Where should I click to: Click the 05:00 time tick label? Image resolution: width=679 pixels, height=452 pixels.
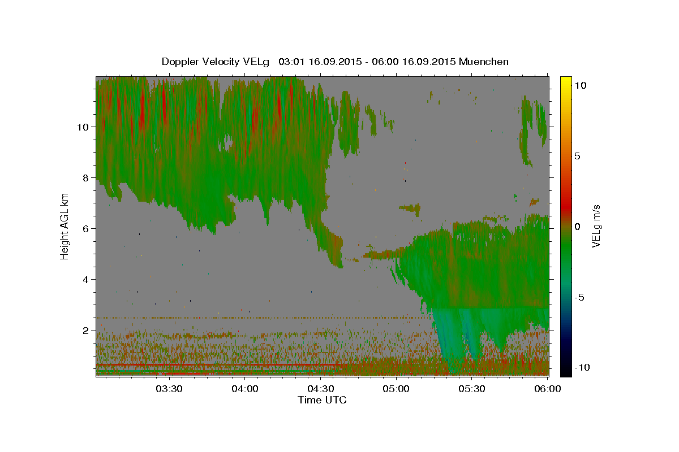(x=396, y=389)
